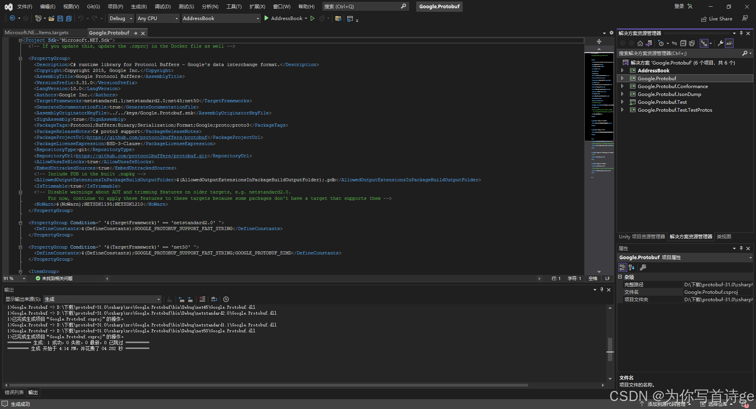Pin the Google.Protobuf editor tab
This screenshot has width=756, height=409.
[x=135, y=33]
